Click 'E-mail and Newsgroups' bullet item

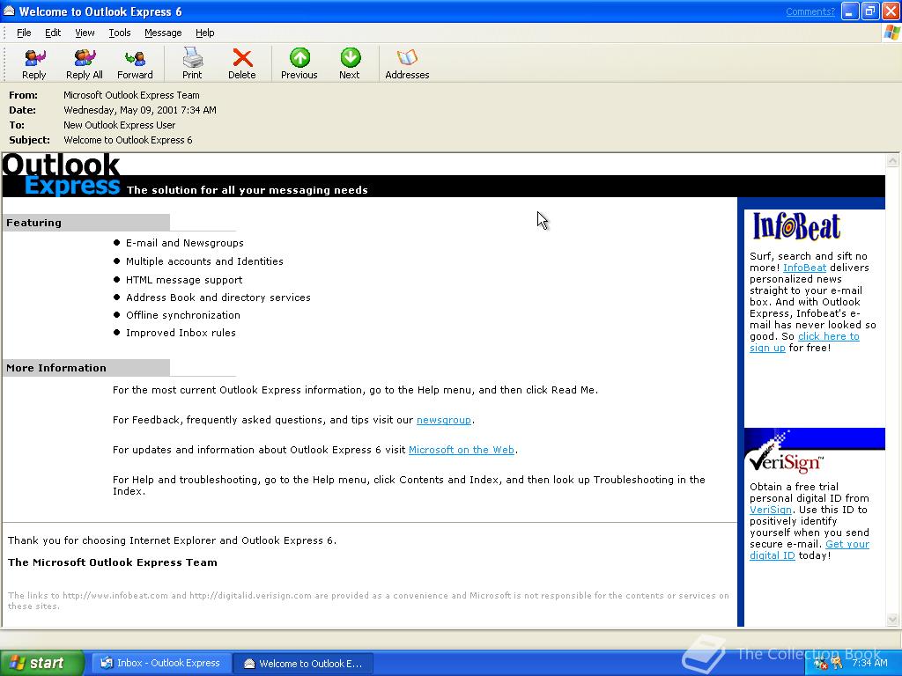pos(185,243)
